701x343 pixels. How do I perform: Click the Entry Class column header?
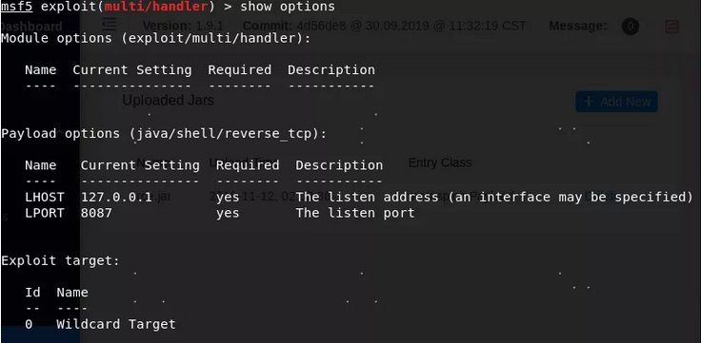coord(440,162)
